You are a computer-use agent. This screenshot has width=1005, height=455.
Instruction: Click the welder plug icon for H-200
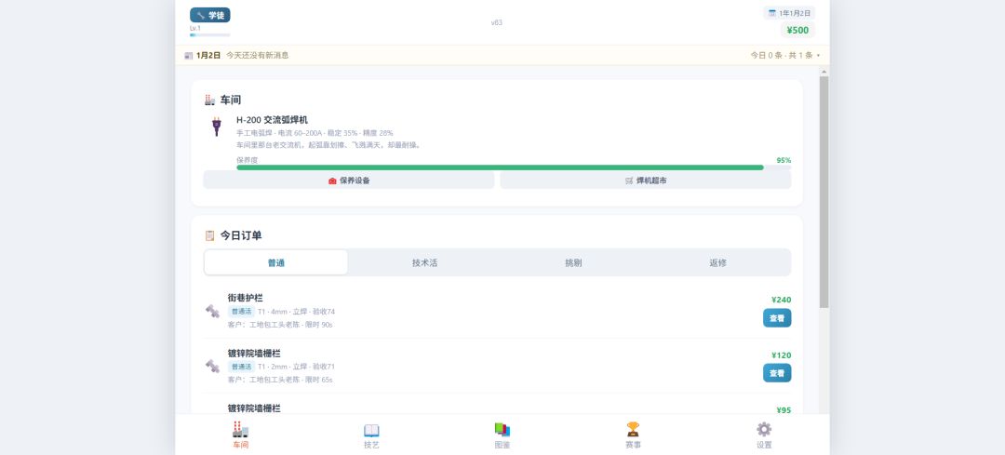217,127
